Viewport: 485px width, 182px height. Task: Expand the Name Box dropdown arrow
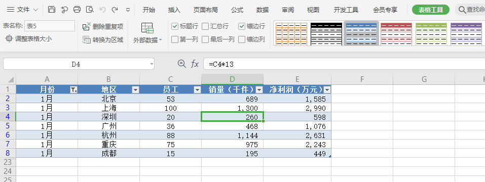(x=151, y=64)
